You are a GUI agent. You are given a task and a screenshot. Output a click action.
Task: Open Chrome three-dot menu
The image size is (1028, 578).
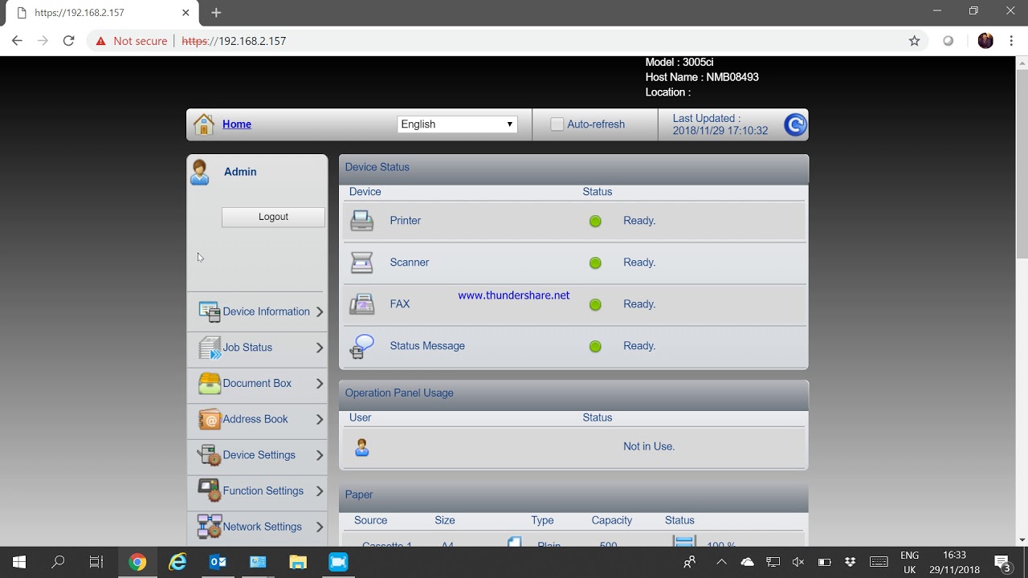pos(1011,41)
